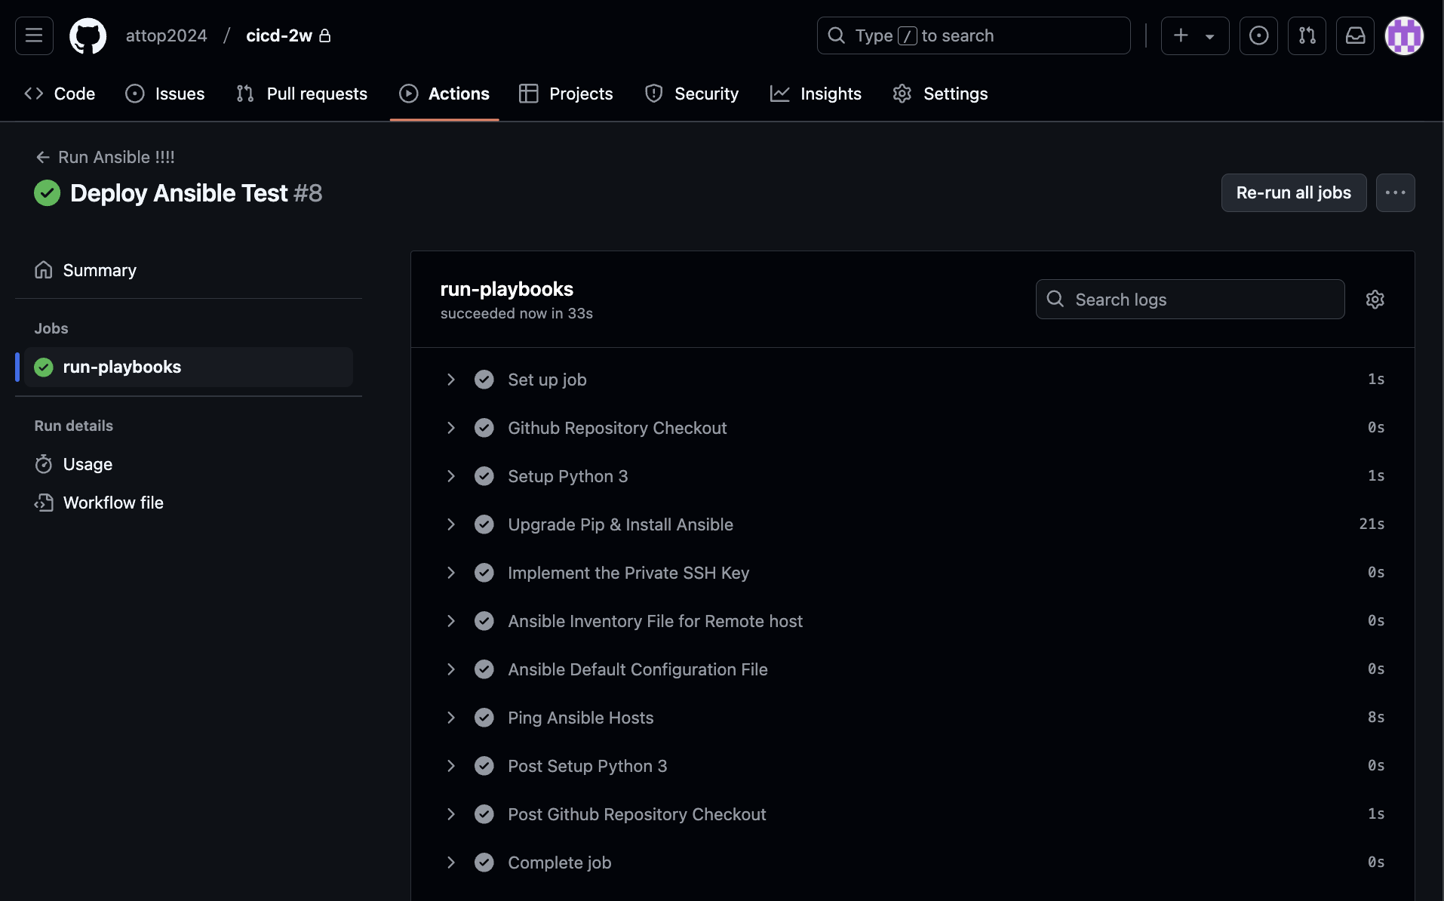Open the three-dot run options menu
Viewport: 1444px width, 901px height.
pos(1395,193)
